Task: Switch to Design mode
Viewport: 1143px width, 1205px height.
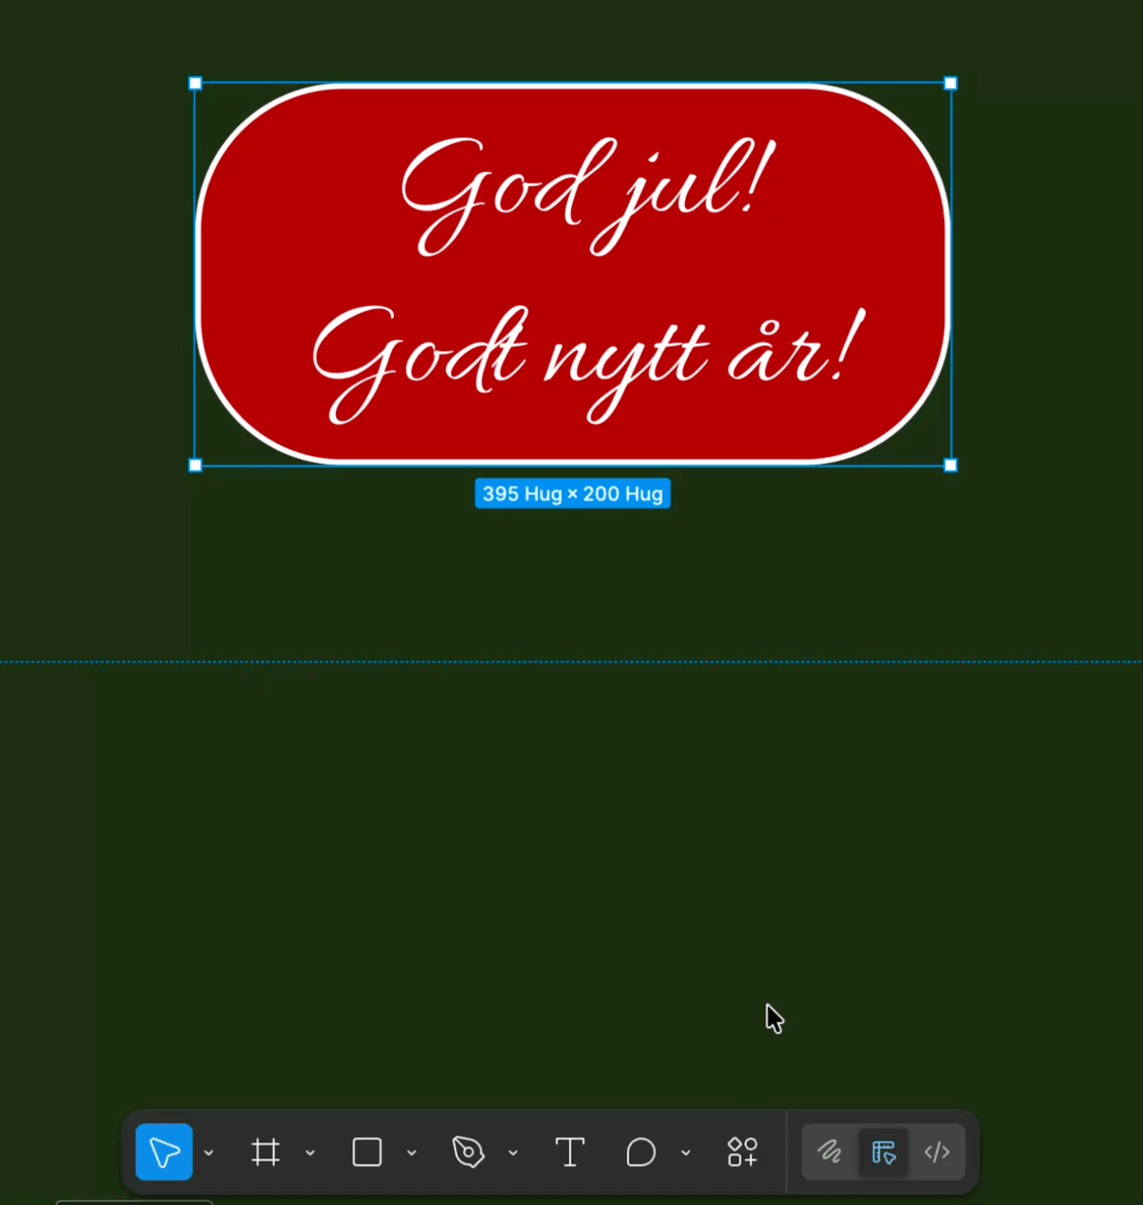Action: tap(883, 1152)
